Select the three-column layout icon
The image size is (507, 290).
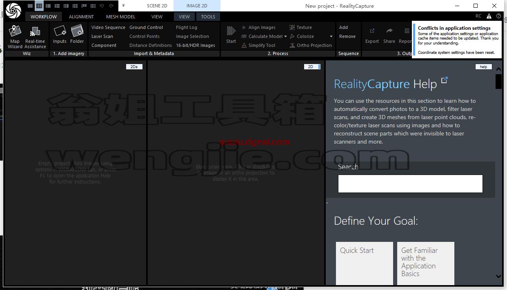click(39, 6)
